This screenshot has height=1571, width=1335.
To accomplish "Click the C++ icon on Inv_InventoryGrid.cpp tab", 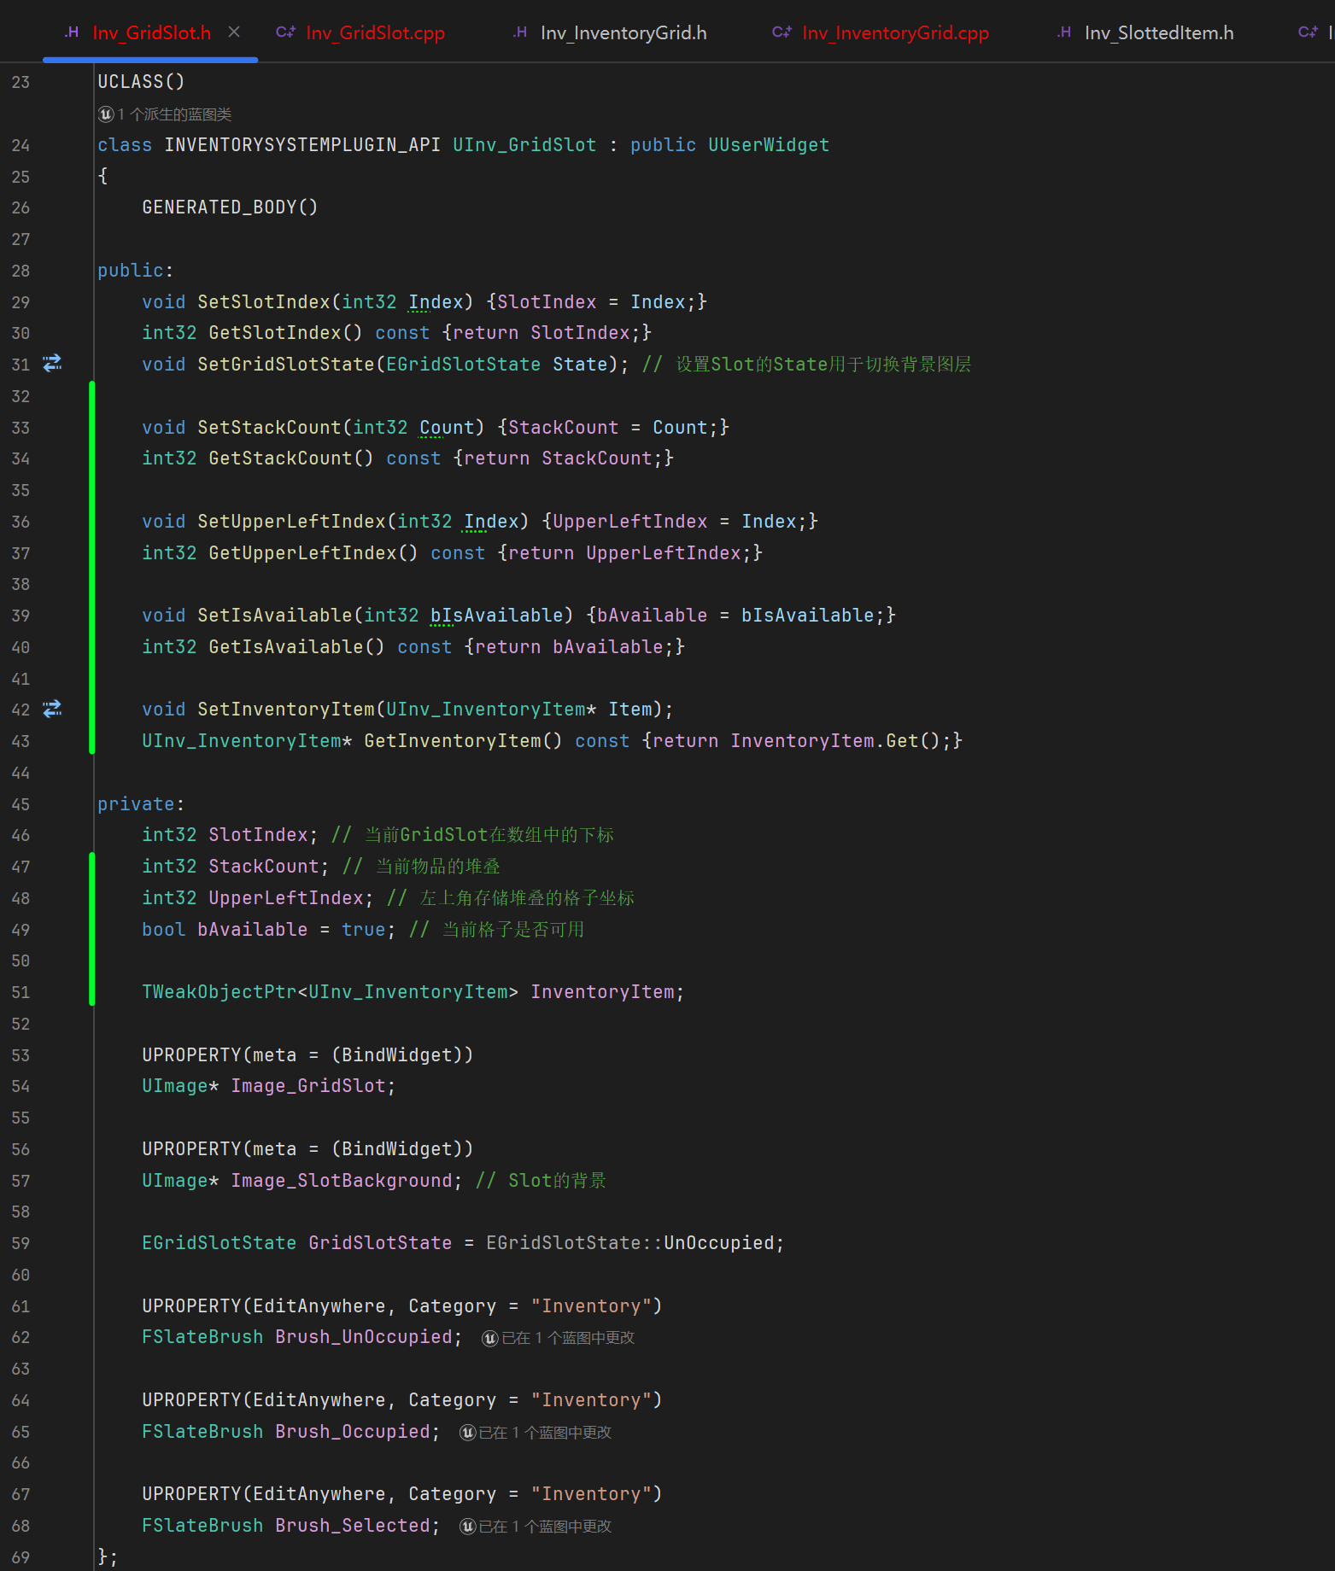I will [x=782, y=32].
